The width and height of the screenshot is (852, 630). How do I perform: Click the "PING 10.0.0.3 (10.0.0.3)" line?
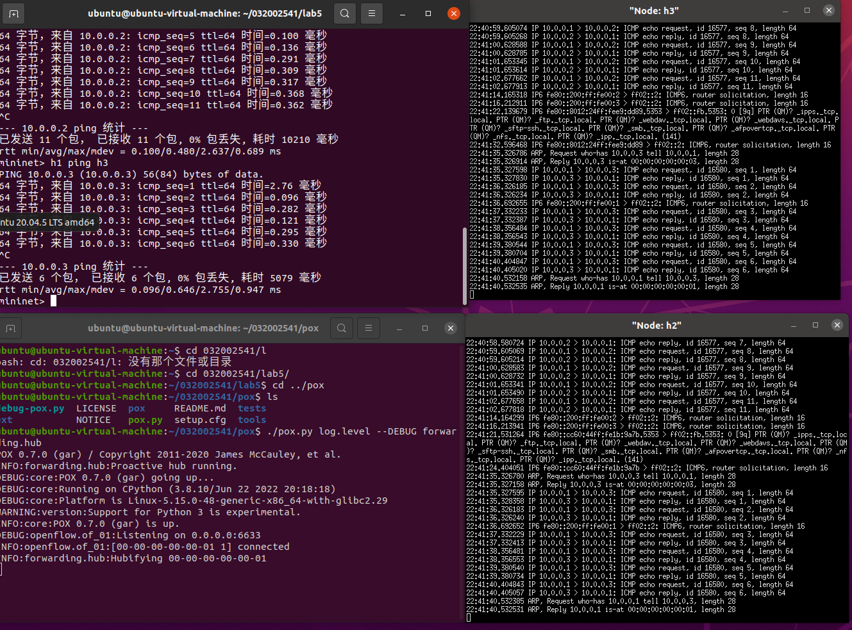click(x=131, y=174)
